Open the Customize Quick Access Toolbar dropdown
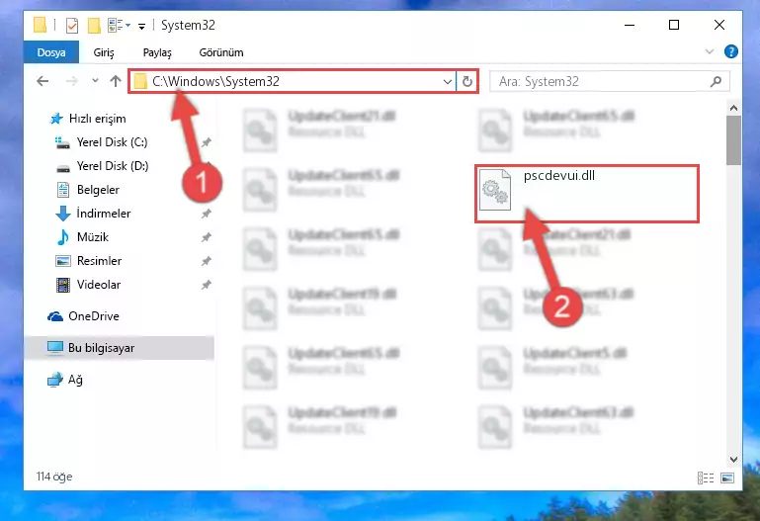Screen dimensions: 760x521 click(141, 26)
